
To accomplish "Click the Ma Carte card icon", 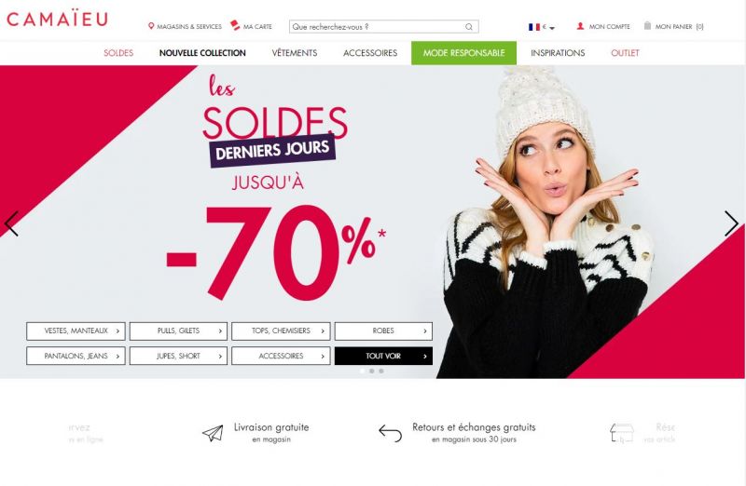I will point(235,25).
